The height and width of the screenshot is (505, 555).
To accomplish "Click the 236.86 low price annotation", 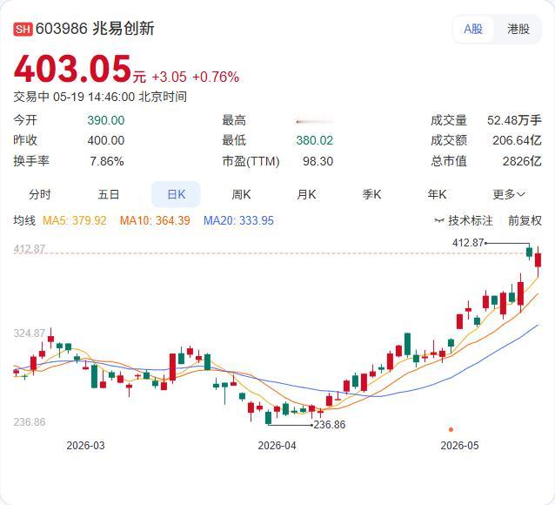I will (x=330, y=425).
